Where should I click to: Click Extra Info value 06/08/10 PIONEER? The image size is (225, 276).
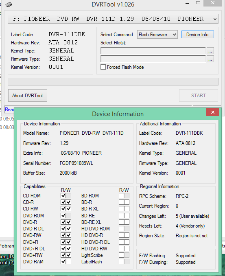(81, 153)
